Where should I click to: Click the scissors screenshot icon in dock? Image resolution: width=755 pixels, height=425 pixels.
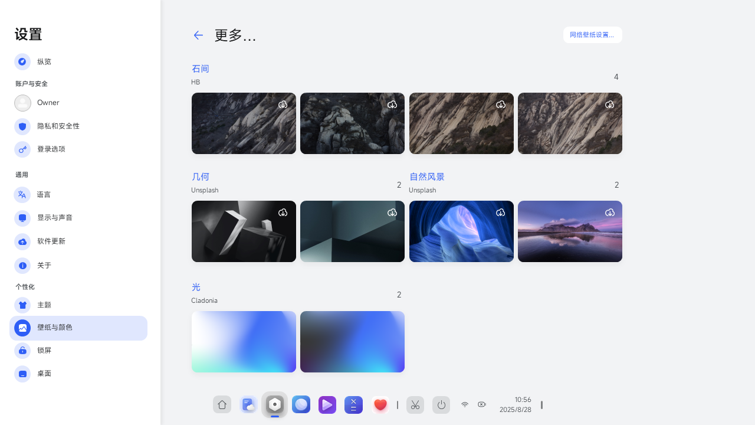pos(415,405)
